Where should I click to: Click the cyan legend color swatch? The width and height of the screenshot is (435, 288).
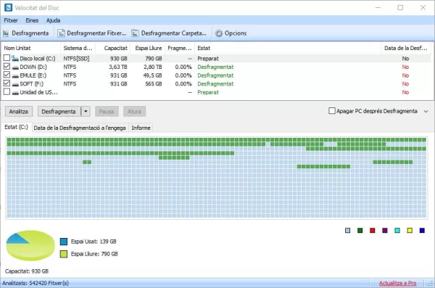click(x=397, y=230)
